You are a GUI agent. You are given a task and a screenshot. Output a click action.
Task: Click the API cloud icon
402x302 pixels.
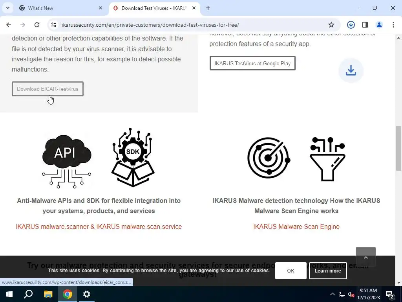[67, 161]
